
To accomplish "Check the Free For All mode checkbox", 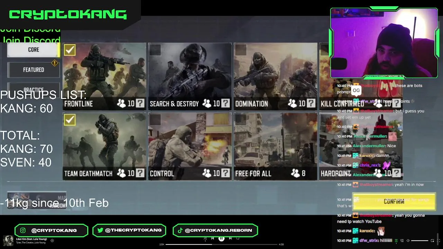I will [241, 120].
